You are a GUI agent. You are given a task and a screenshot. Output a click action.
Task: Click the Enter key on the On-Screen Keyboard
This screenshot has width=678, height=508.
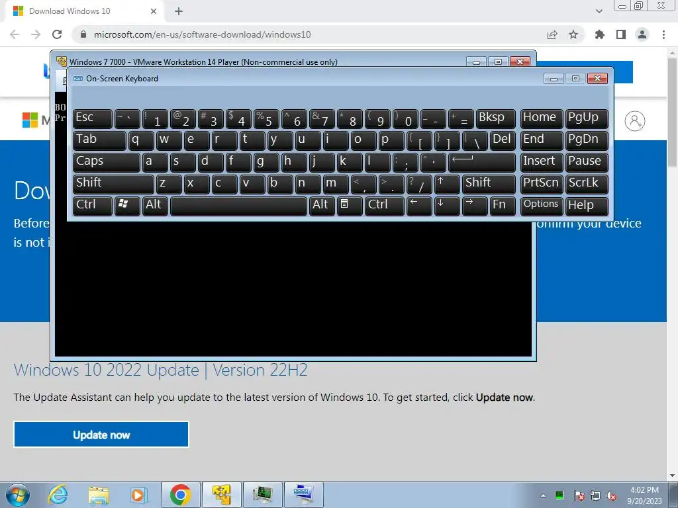coord(482,162)
